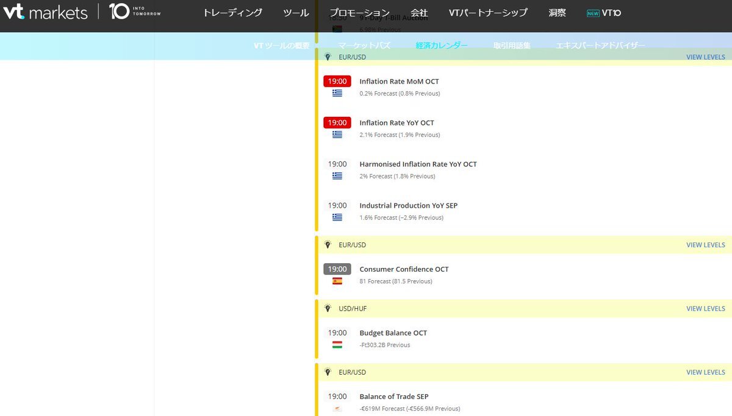The width and height of the screenshot is (732, 416).
Task: Click Cyprus flag under Balance of Trade SEP
Action: pyautogui.click(x=337, y=409)
